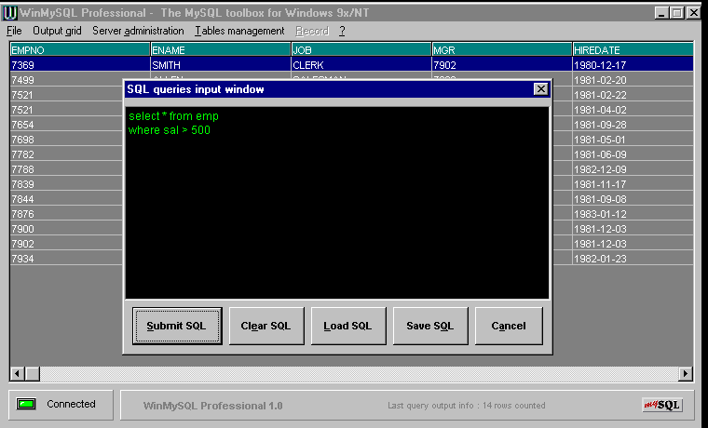This screenshot has height=428, width=708.
Task: Select hire date 1981-09-28
Action: (633, 125)
